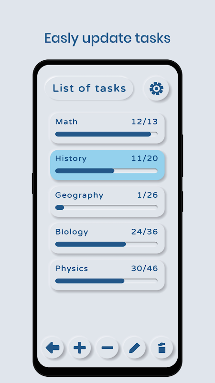
Task: Select the Physics task card
Action: click(107, 275)
